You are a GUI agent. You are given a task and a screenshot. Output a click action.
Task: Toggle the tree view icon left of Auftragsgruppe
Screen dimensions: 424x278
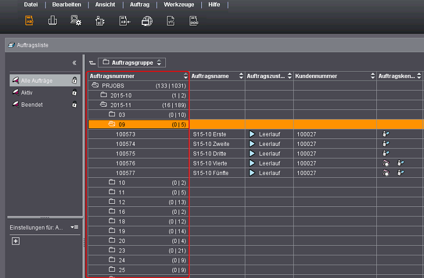pos(92,63)
